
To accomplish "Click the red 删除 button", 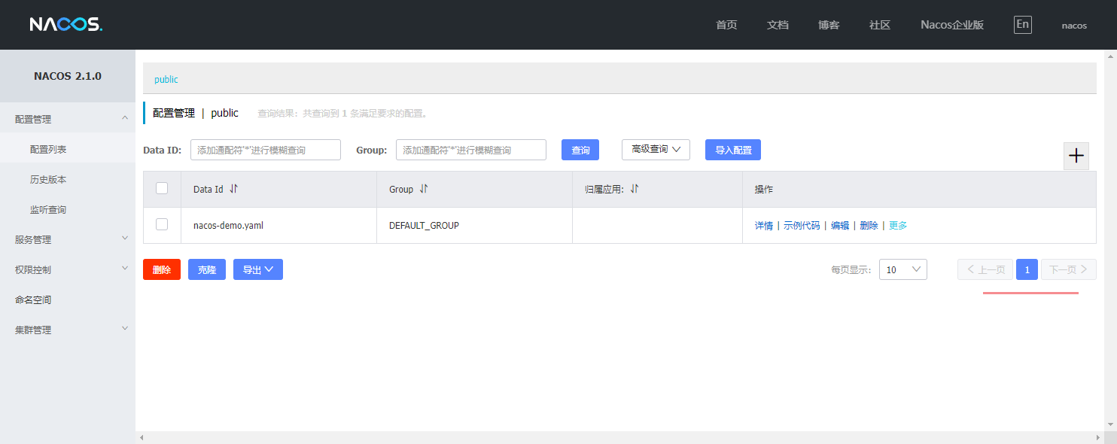I will [x=162, y=269].
